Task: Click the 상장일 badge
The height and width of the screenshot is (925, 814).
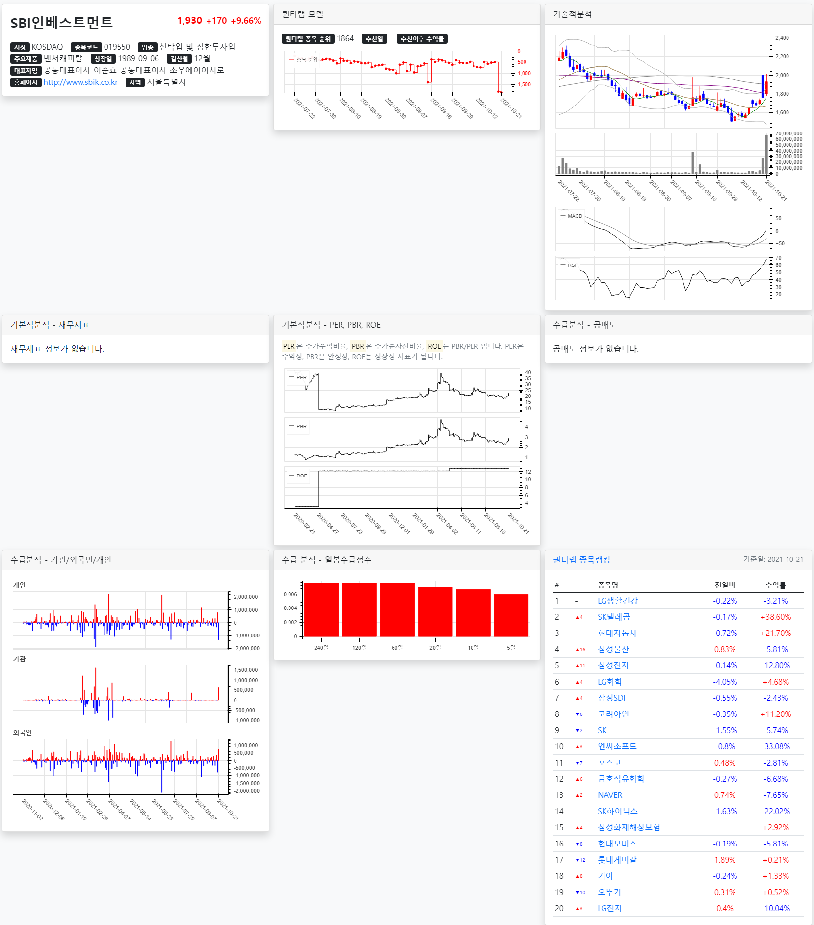Action: coord(103,59)
